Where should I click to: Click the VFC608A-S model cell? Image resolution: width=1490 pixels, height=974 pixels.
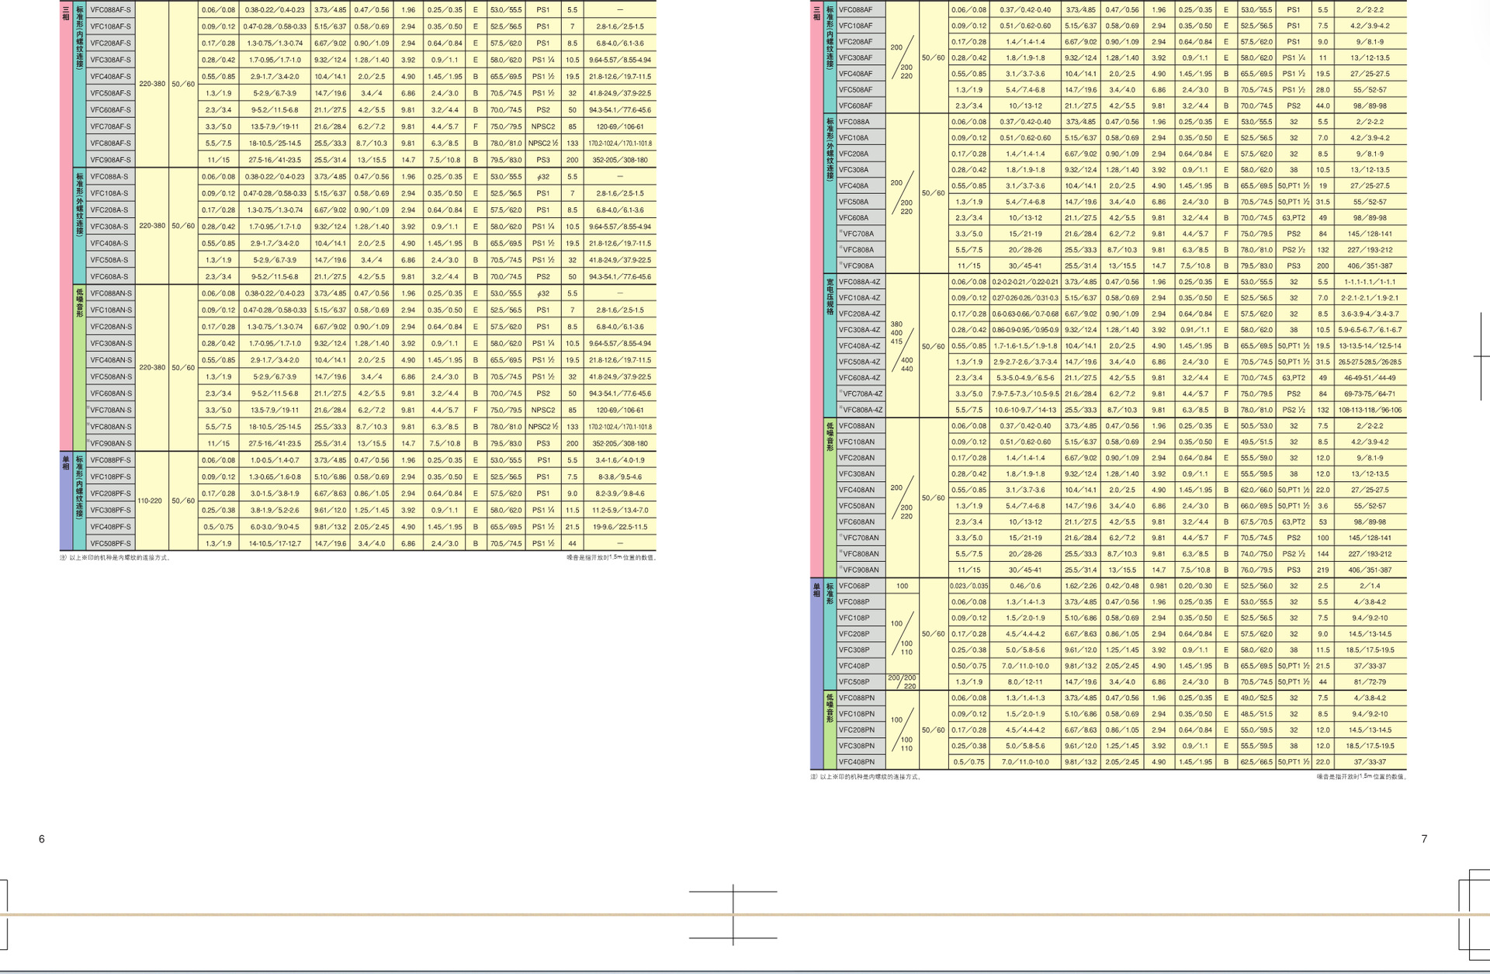click(x=109, y=277)
